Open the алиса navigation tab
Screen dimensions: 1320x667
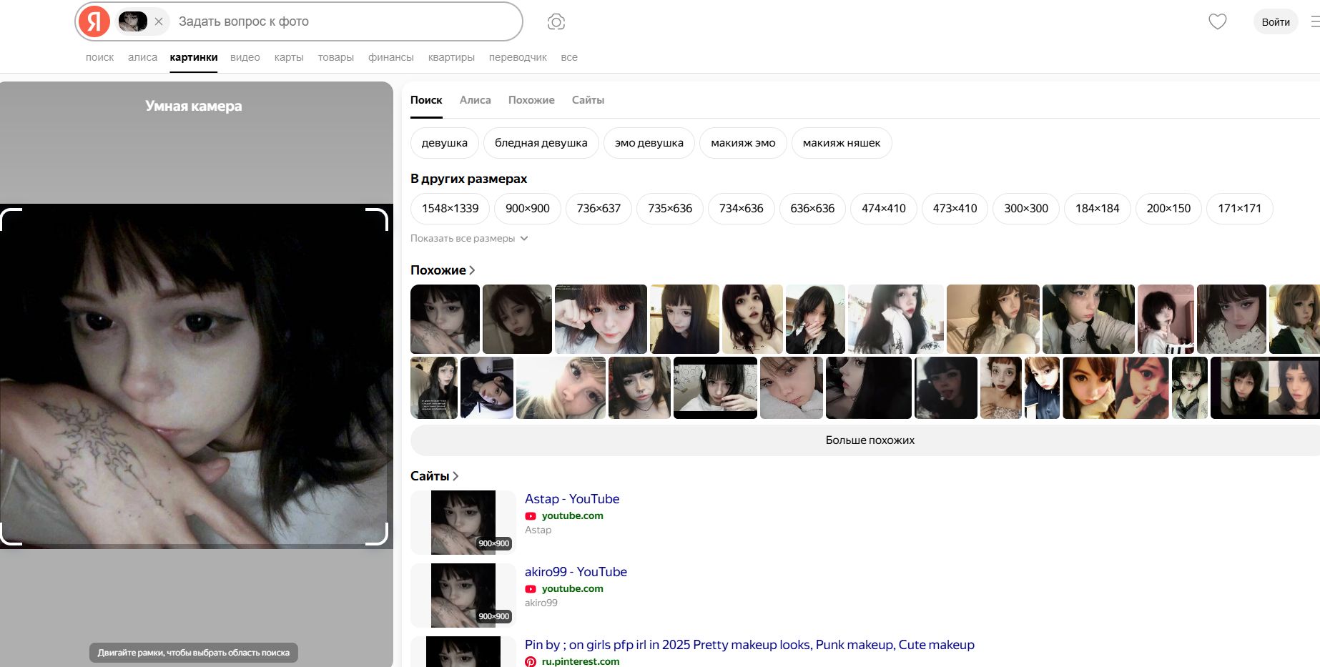[142, 57]
